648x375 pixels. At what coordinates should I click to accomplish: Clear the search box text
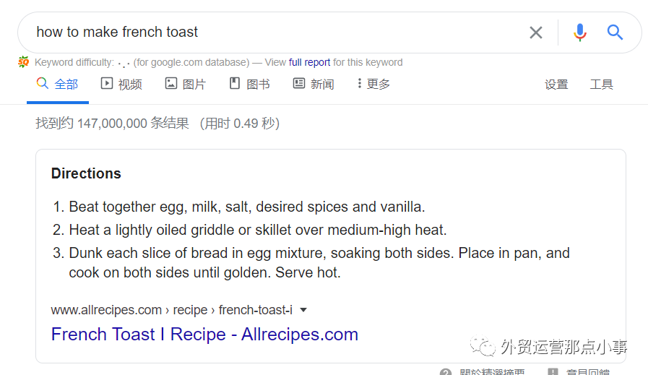pyautogui.click(x=535, y=33)
